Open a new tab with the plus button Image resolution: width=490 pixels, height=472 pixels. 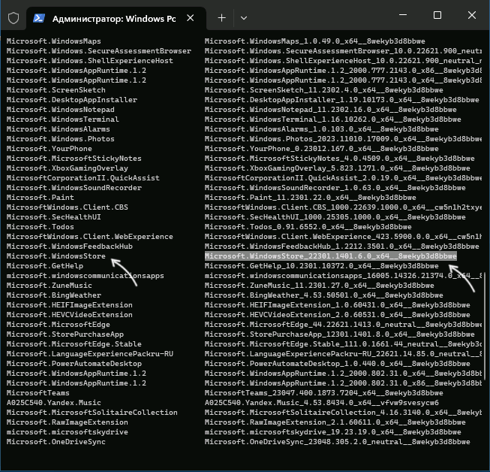[221, 18]
